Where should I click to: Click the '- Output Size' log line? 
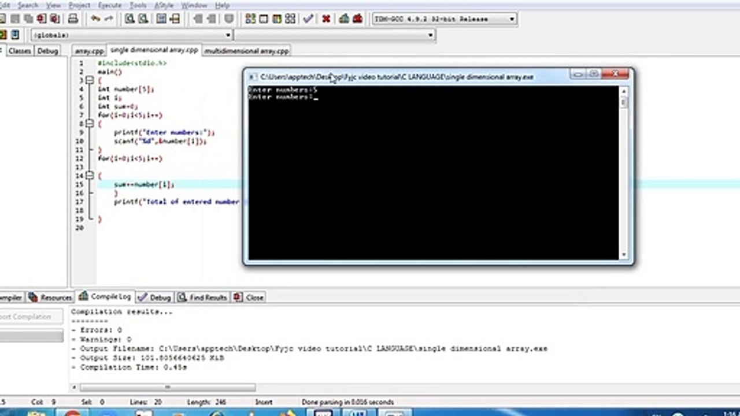[x=147, y=358]
